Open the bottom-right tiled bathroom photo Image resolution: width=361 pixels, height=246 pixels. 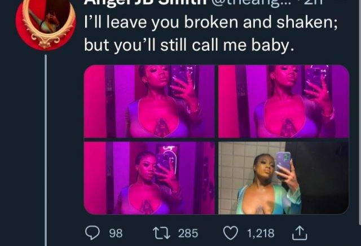pyautogui.click(x=284, y=178)
